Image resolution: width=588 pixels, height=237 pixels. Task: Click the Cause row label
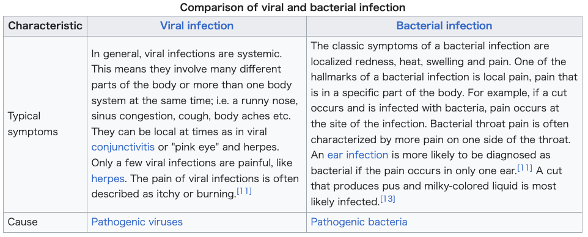(23, 222)
